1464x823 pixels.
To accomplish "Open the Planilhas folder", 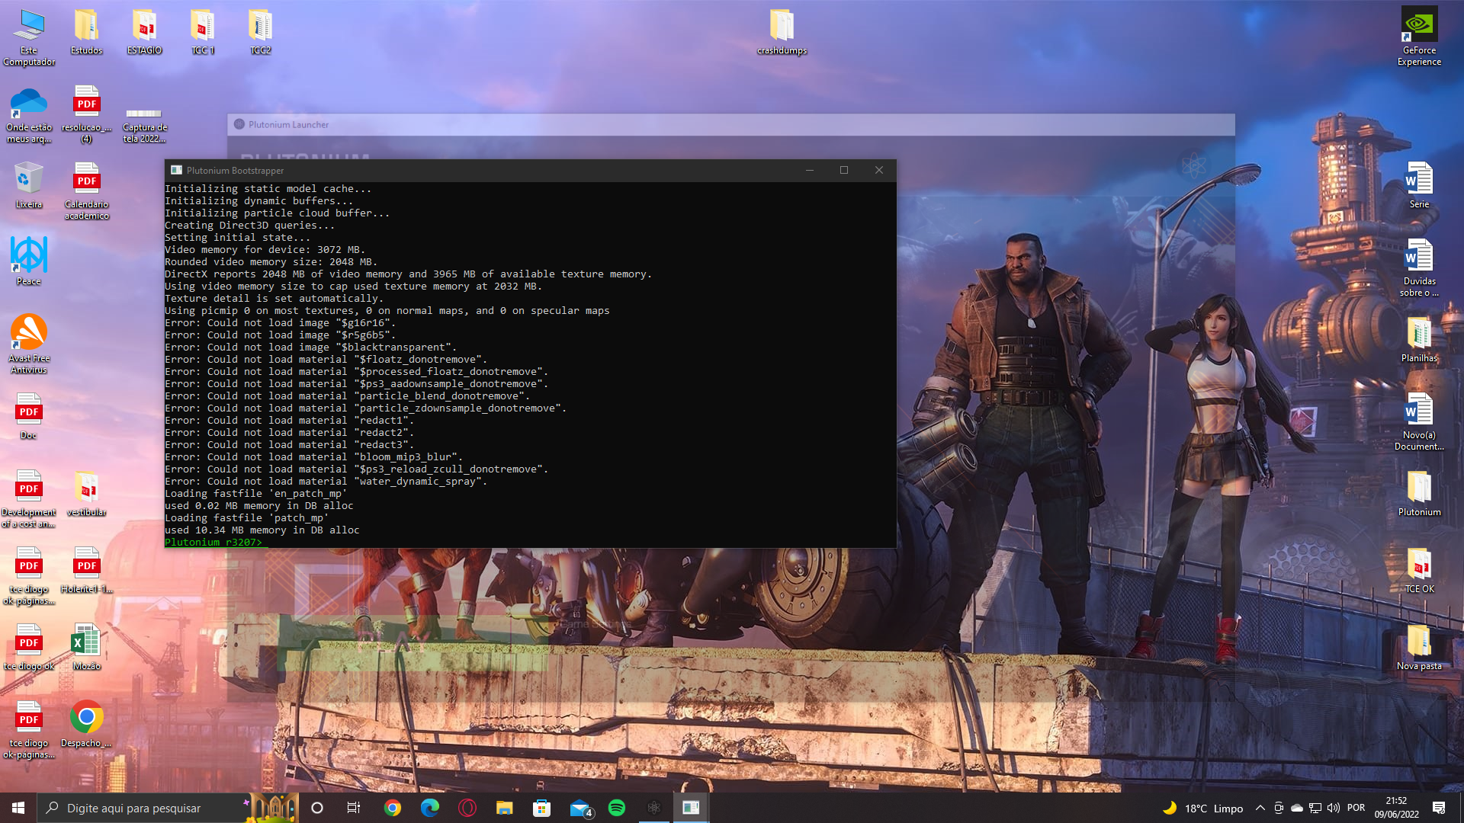I will 1419,340.
